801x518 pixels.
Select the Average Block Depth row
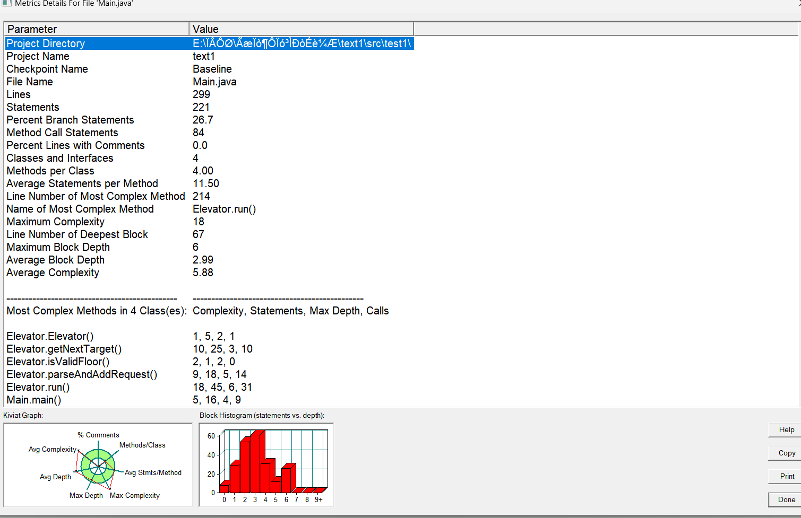(x=209, y=260)
